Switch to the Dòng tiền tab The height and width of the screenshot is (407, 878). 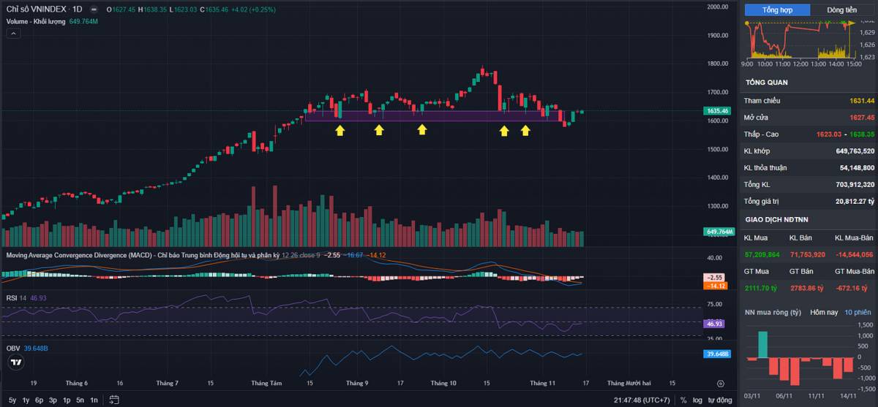842,10
